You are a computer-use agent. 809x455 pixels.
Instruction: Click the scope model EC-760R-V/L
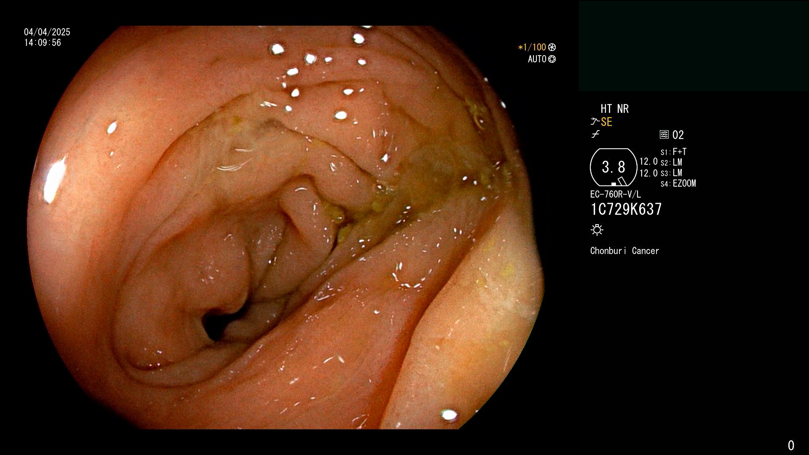[616, 195]
